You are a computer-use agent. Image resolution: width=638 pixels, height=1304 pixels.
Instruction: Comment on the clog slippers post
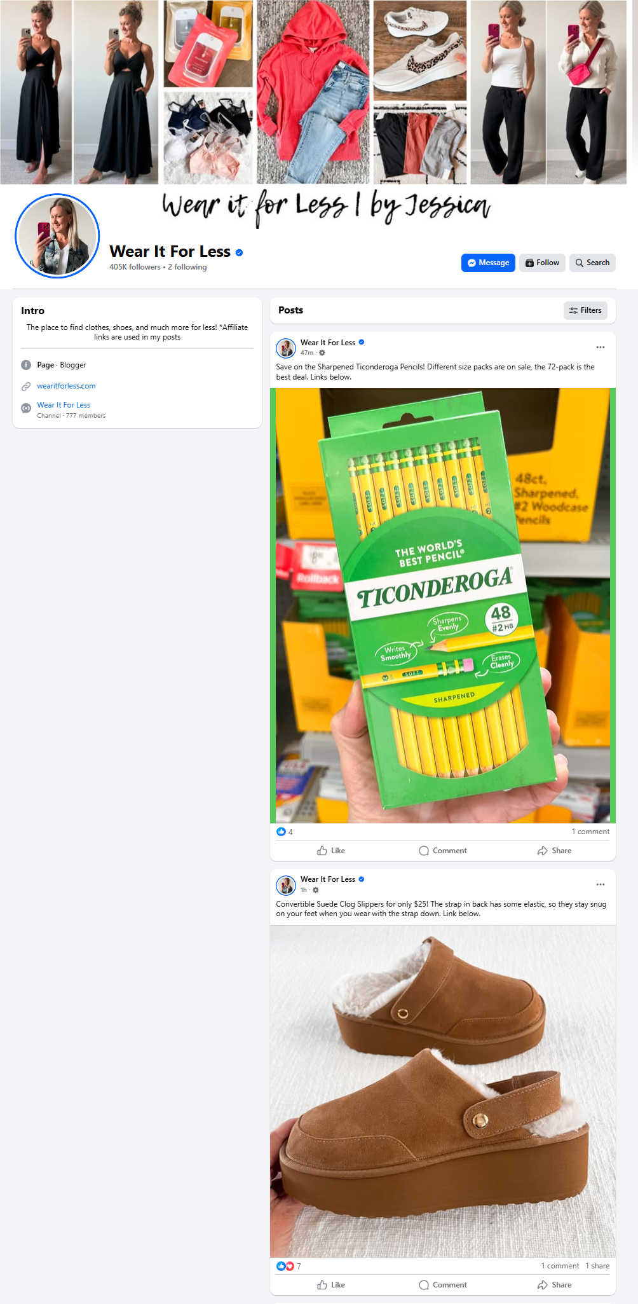coord(443,1285)
